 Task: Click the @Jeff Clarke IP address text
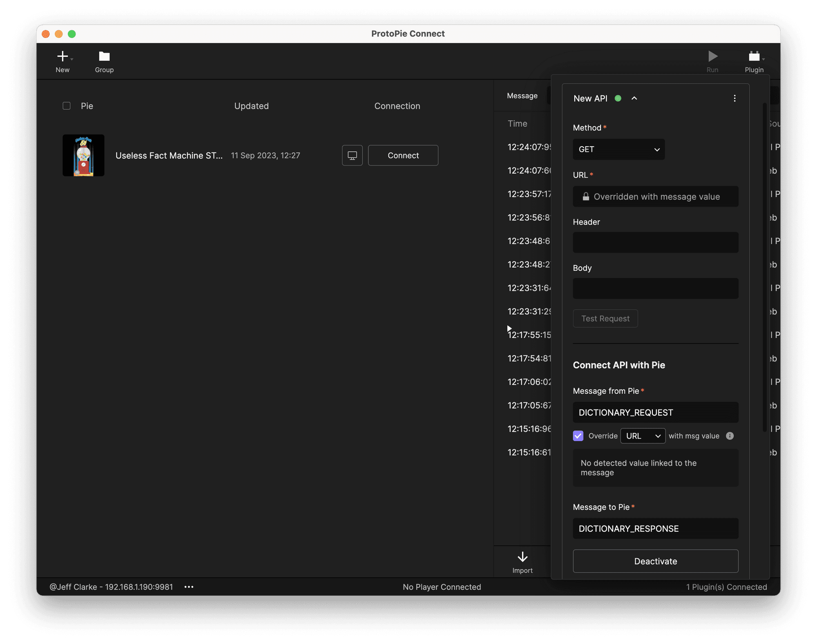[111, 587]
